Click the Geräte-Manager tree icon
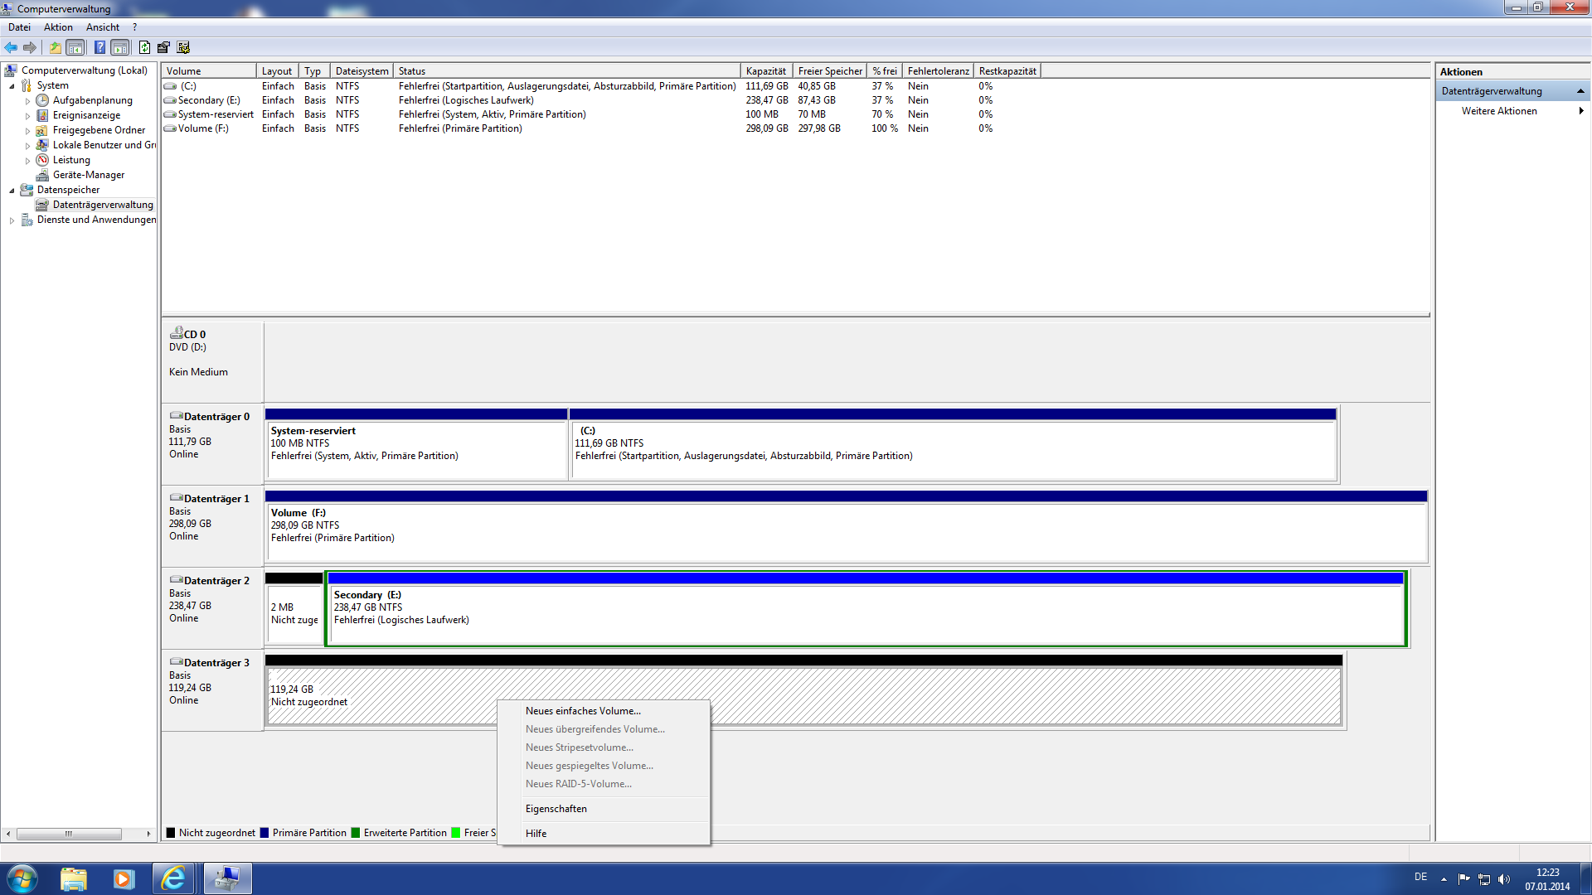The width and height of the screenshot is (1592, 895). click(x=42, y=175)
